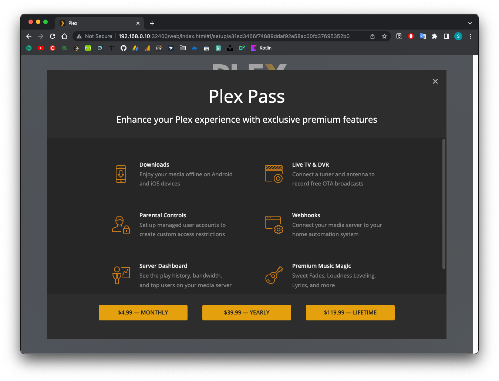499x381 pixels.
Task: Click the Webhooks gear window icon
Action: tap(274, 225)
